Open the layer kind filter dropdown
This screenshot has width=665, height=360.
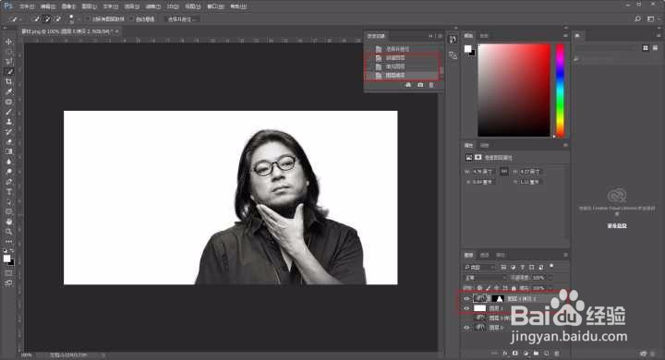click(x=479, y=267)
